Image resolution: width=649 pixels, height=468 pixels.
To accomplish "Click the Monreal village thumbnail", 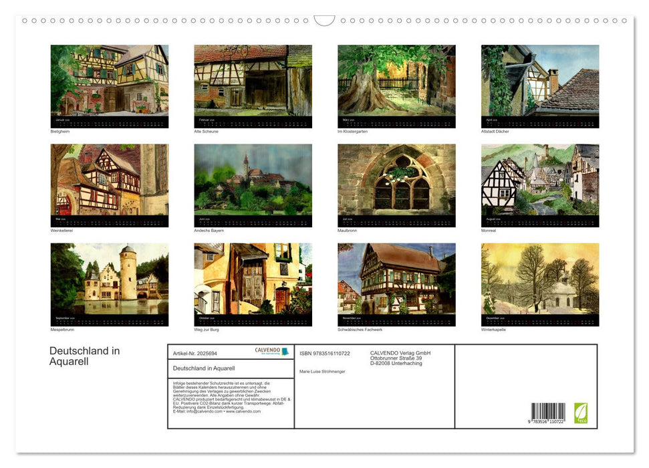I will point(540,181).
